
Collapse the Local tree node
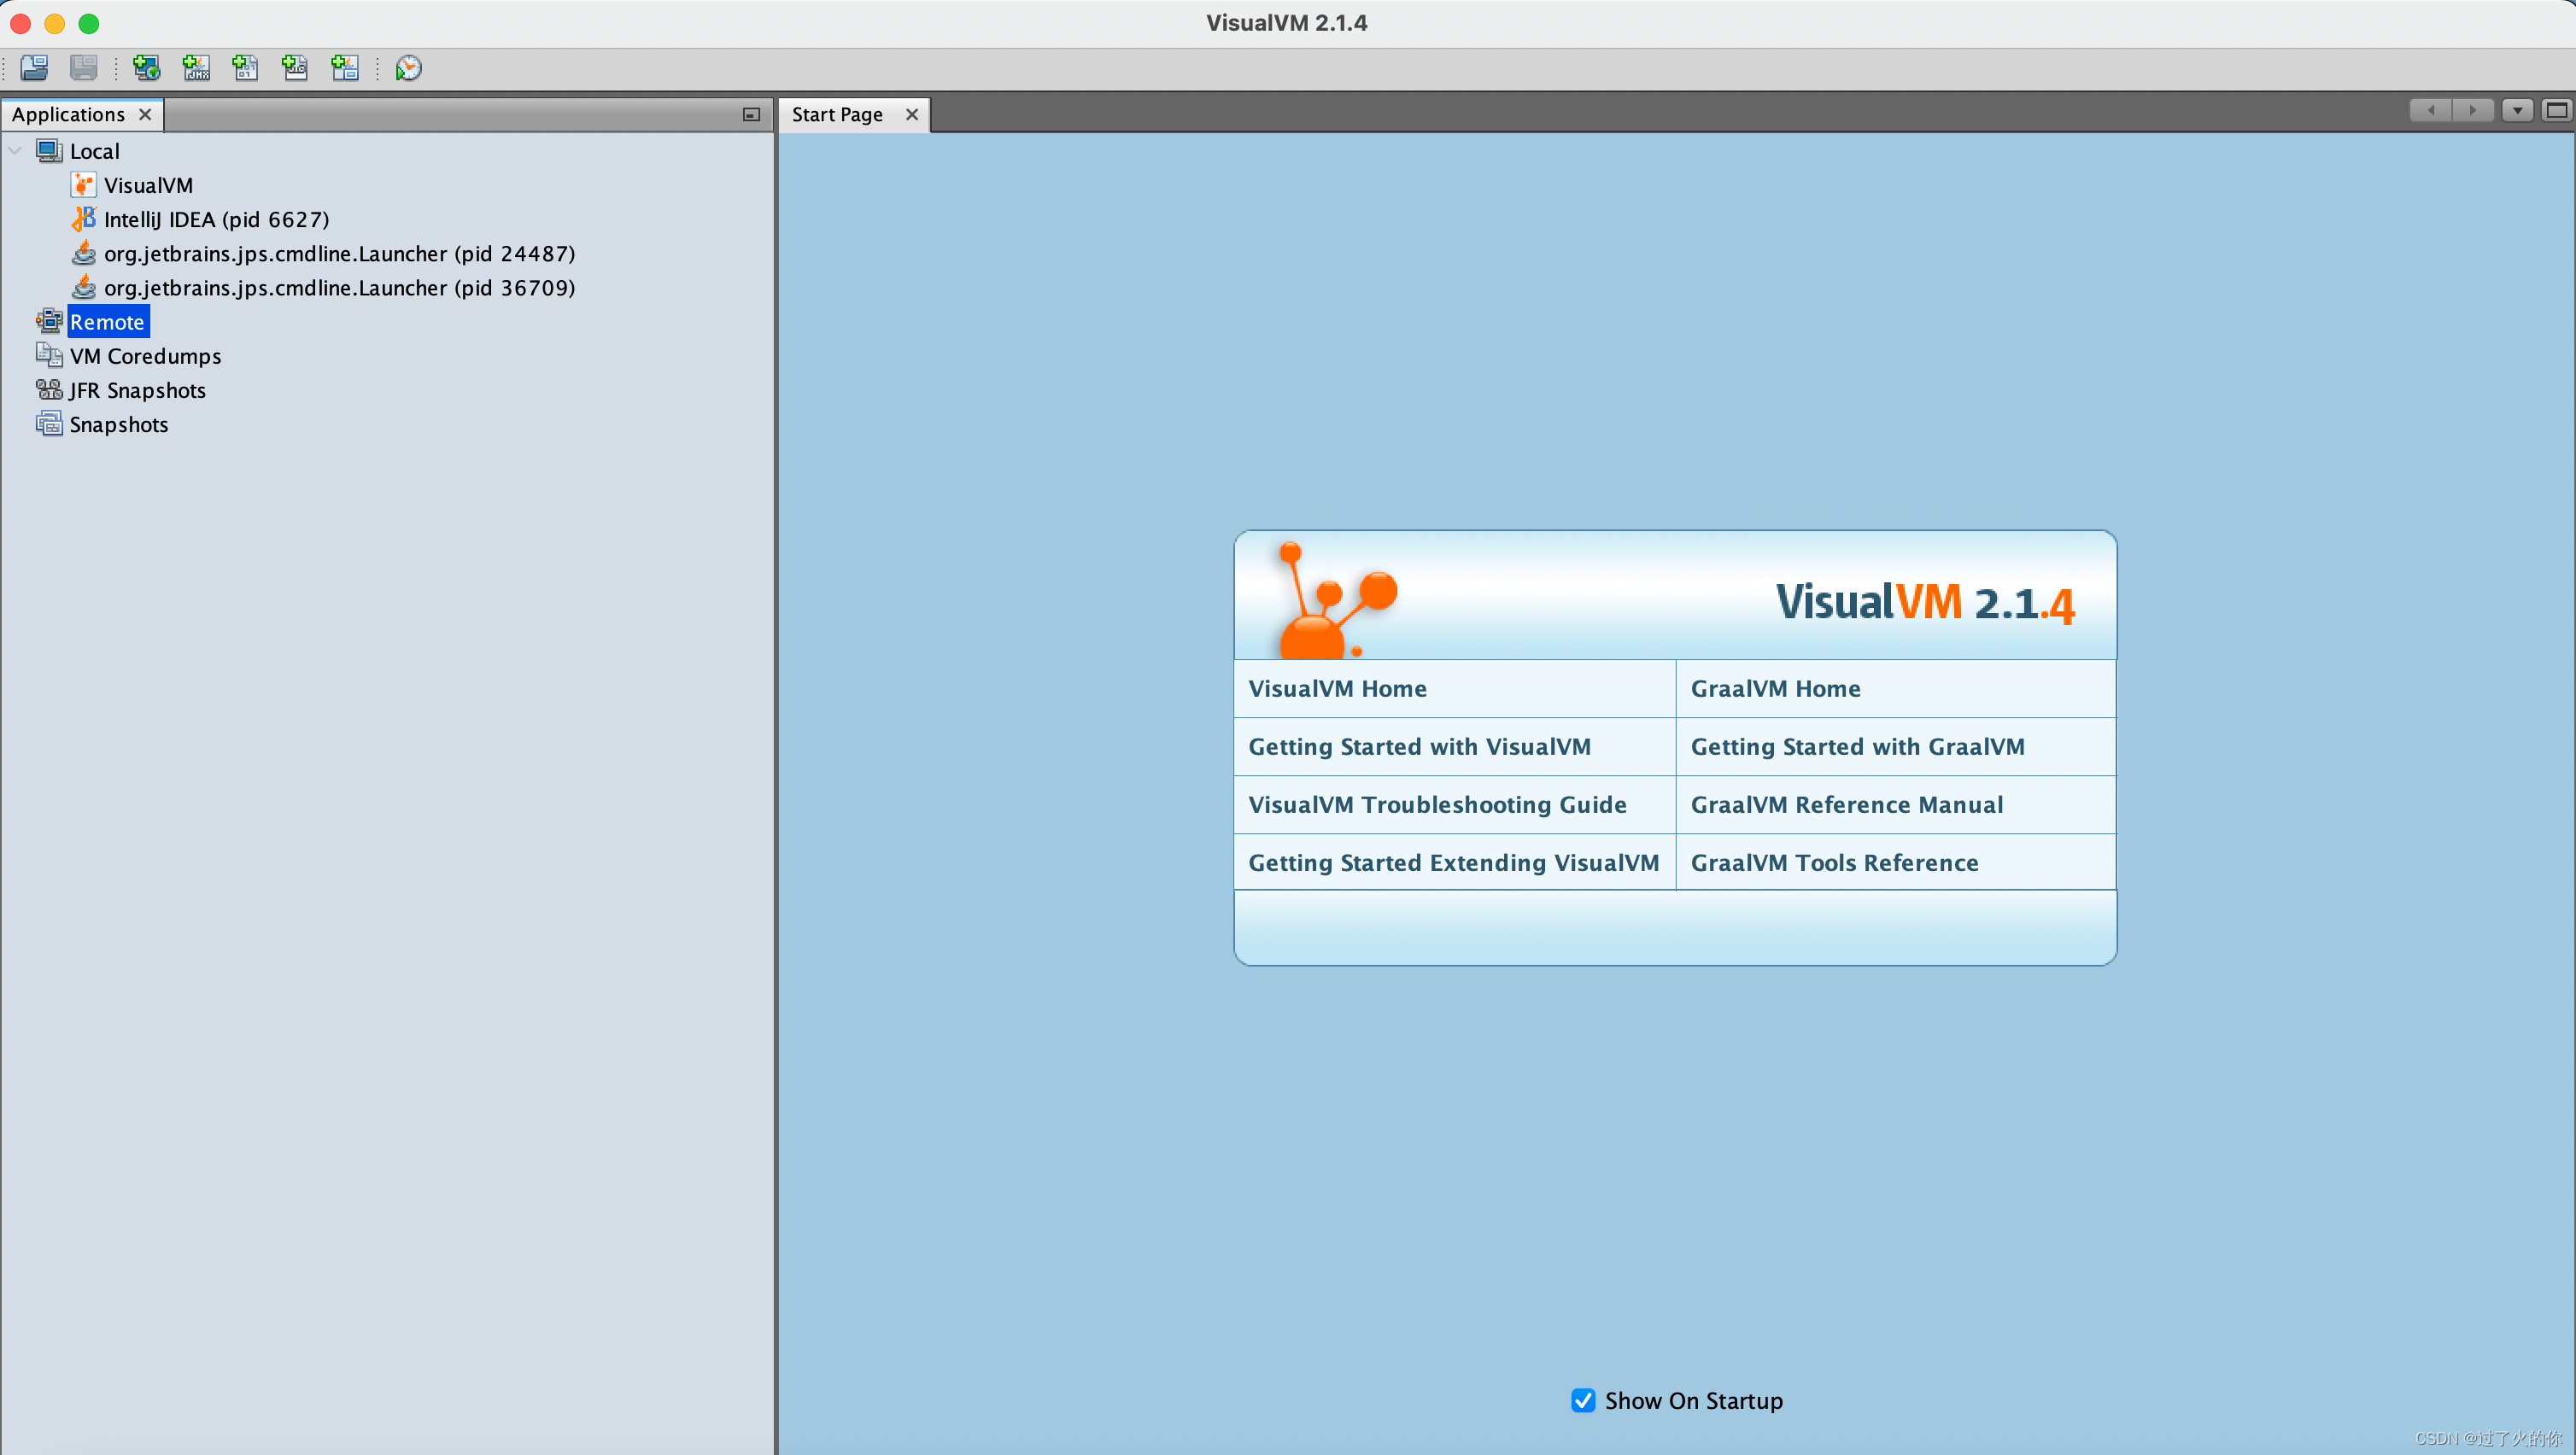(15, 151)
